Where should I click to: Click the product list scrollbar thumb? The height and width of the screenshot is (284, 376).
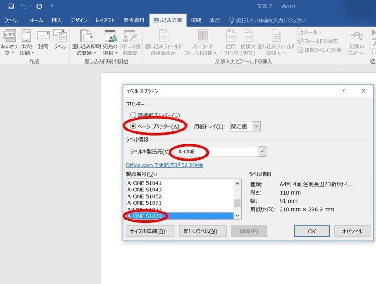pos(237,203)
